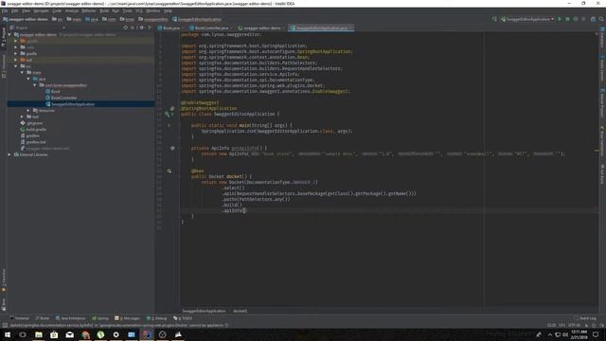Expand the test folder arrow

(x=22, y=117)
